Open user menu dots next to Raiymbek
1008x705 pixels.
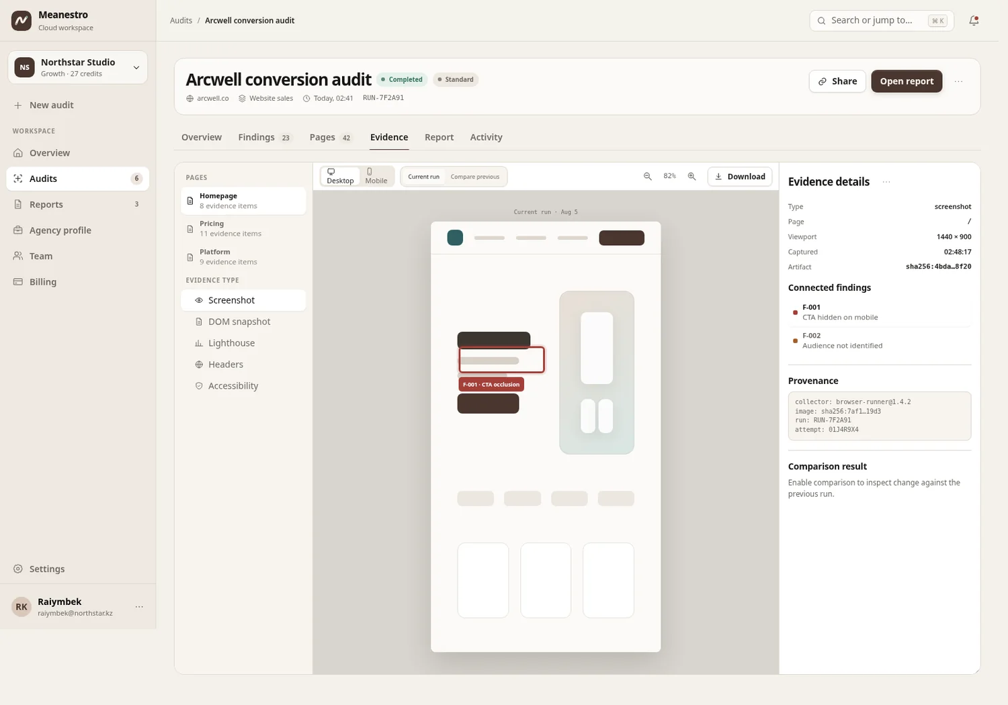point(139,607)
